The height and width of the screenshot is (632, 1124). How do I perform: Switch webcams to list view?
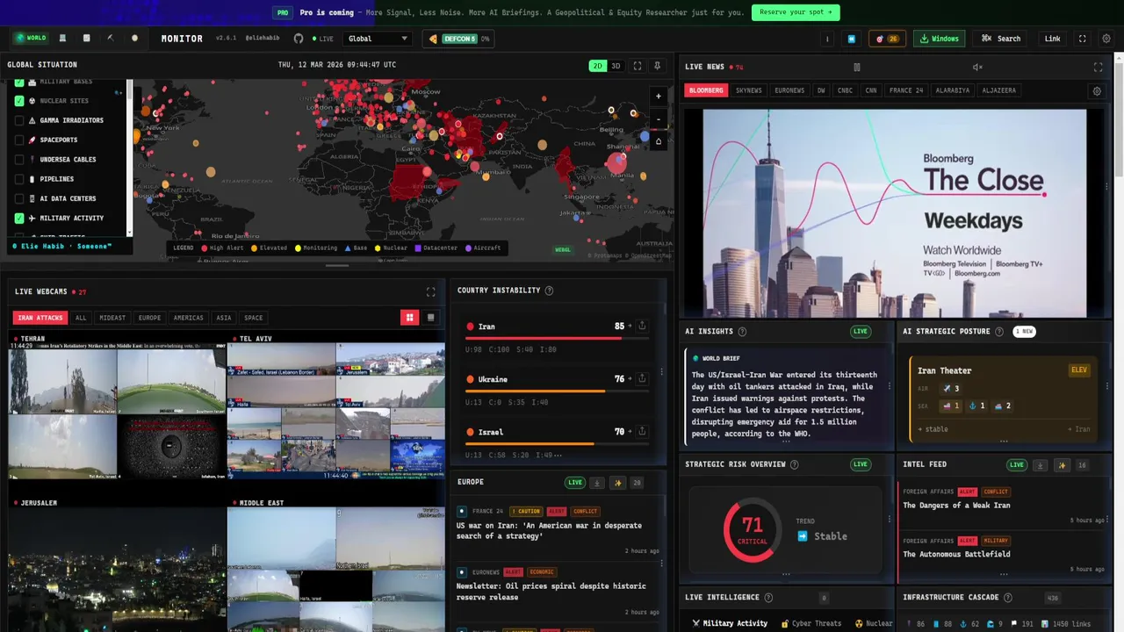point(430,318)
